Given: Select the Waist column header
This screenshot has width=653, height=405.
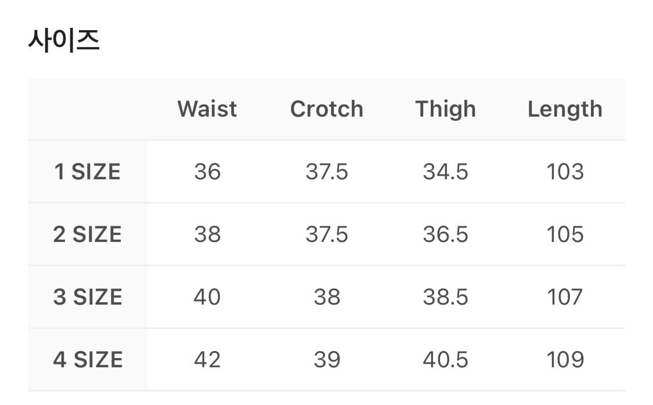Looking at the screenshot, I should (x=207, y=109).
